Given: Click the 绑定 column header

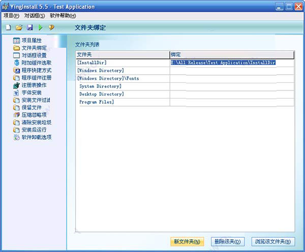Looking at the screenshot, I should pyautogui.click(x=232, y=55).
